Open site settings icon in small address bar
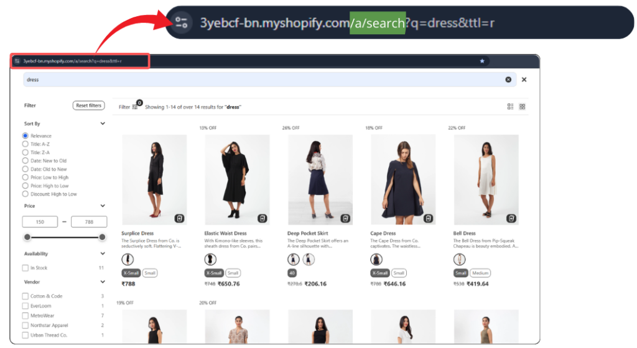Viewport: 637px width, 348px height. [x=17, y=61]
